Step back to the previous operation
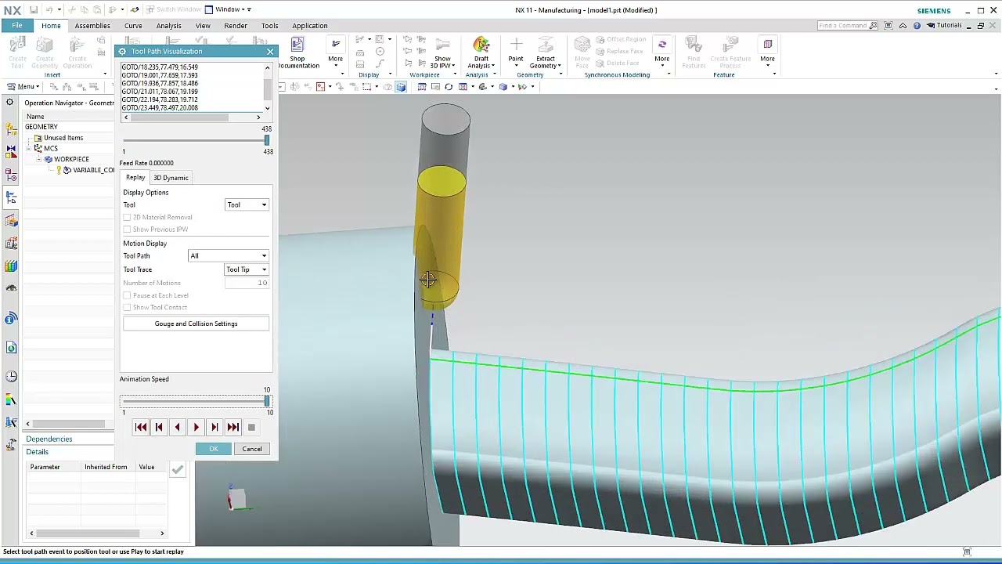Screen dimensions: 1002x564 (159, 427)
